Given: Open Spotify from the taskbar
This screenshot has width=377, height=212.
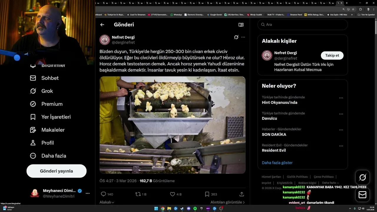Looking at the screenshot, I should [195, 208].
